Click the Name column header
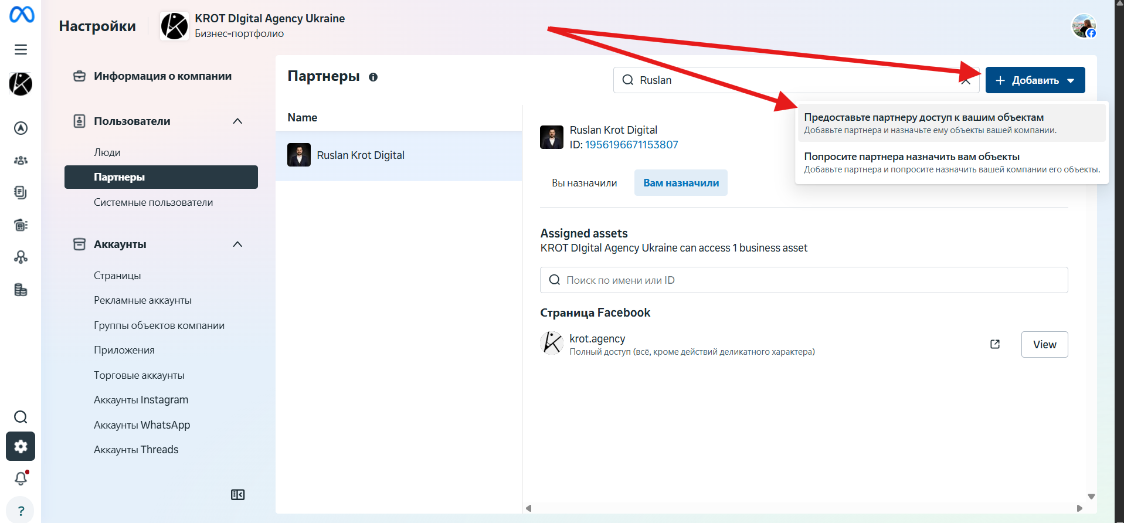The height and width of the screenshot is (523, 1124). coord(303,118)
